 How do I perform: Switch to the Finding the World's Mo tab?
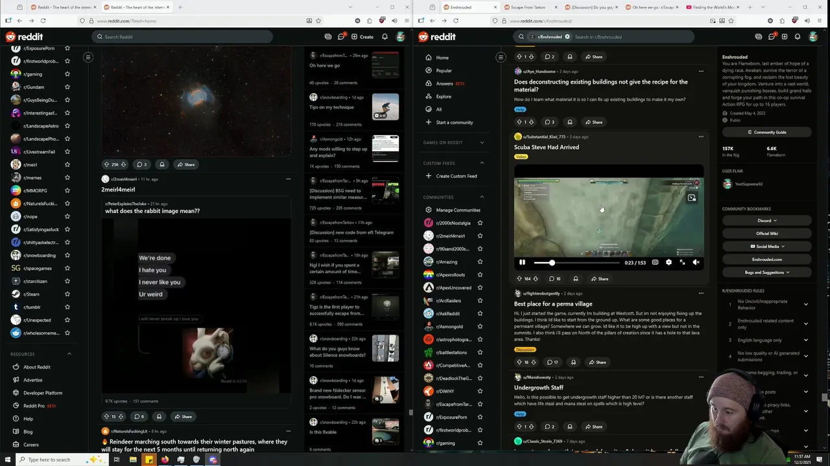714,7
